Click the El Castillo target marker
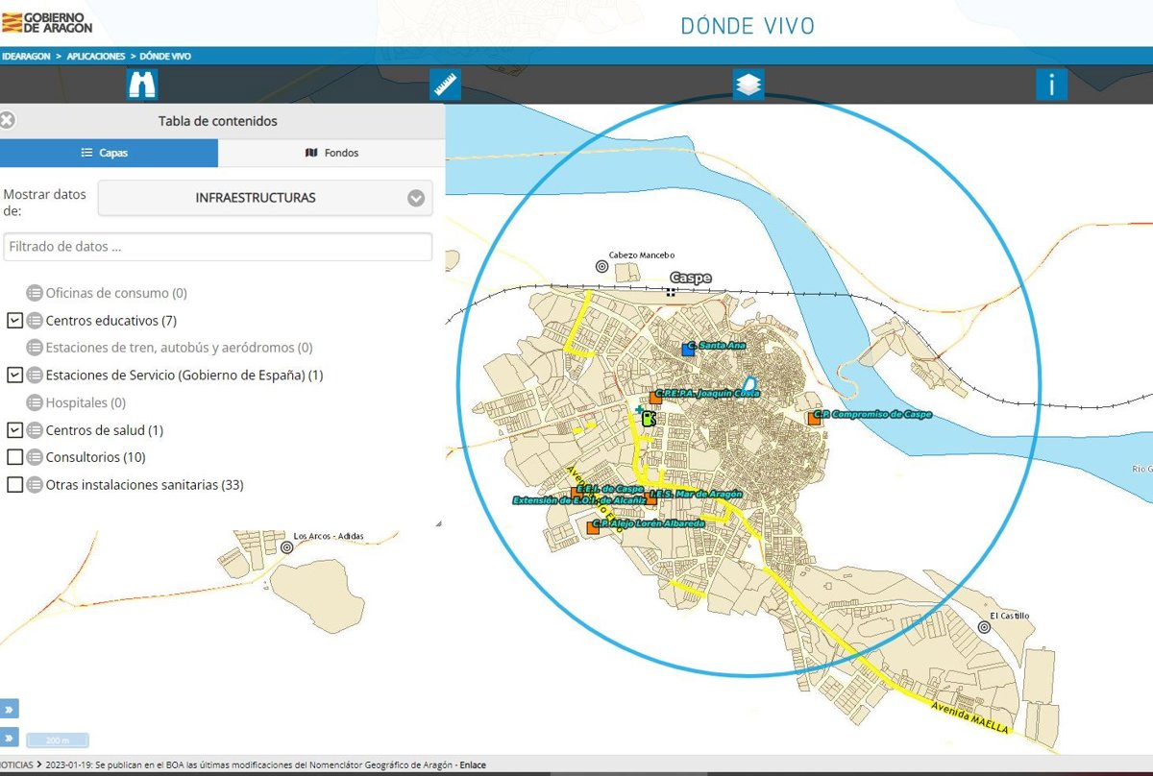The width and height of the screenshot is (1153, 776). [984, 627]
